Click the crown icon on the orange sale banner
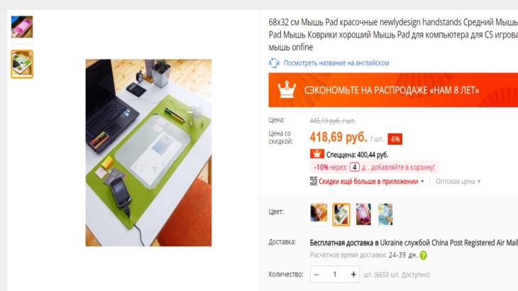518x291 pixels. [287, 89]
